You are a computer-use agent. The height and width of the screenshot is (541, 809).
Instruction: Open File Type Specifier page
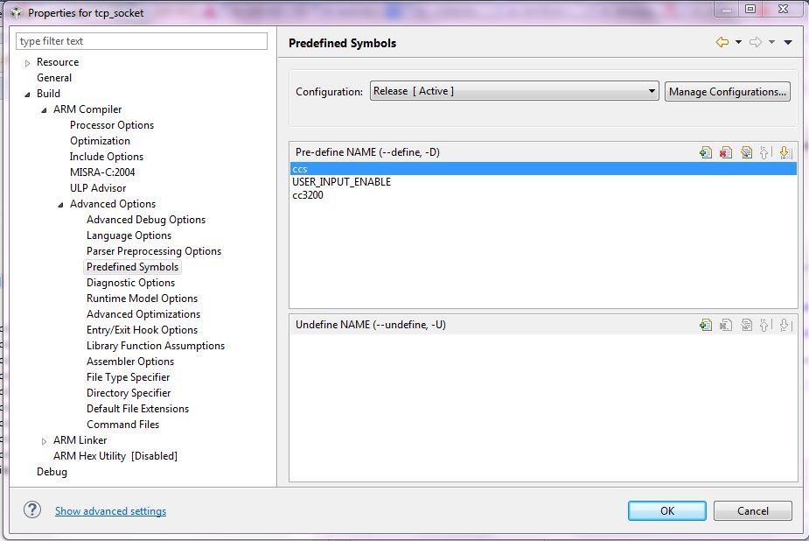(128, 377)
